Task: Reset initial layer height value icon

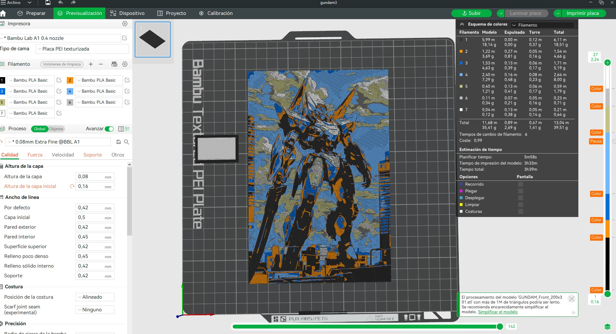Action: click(72, 186)
